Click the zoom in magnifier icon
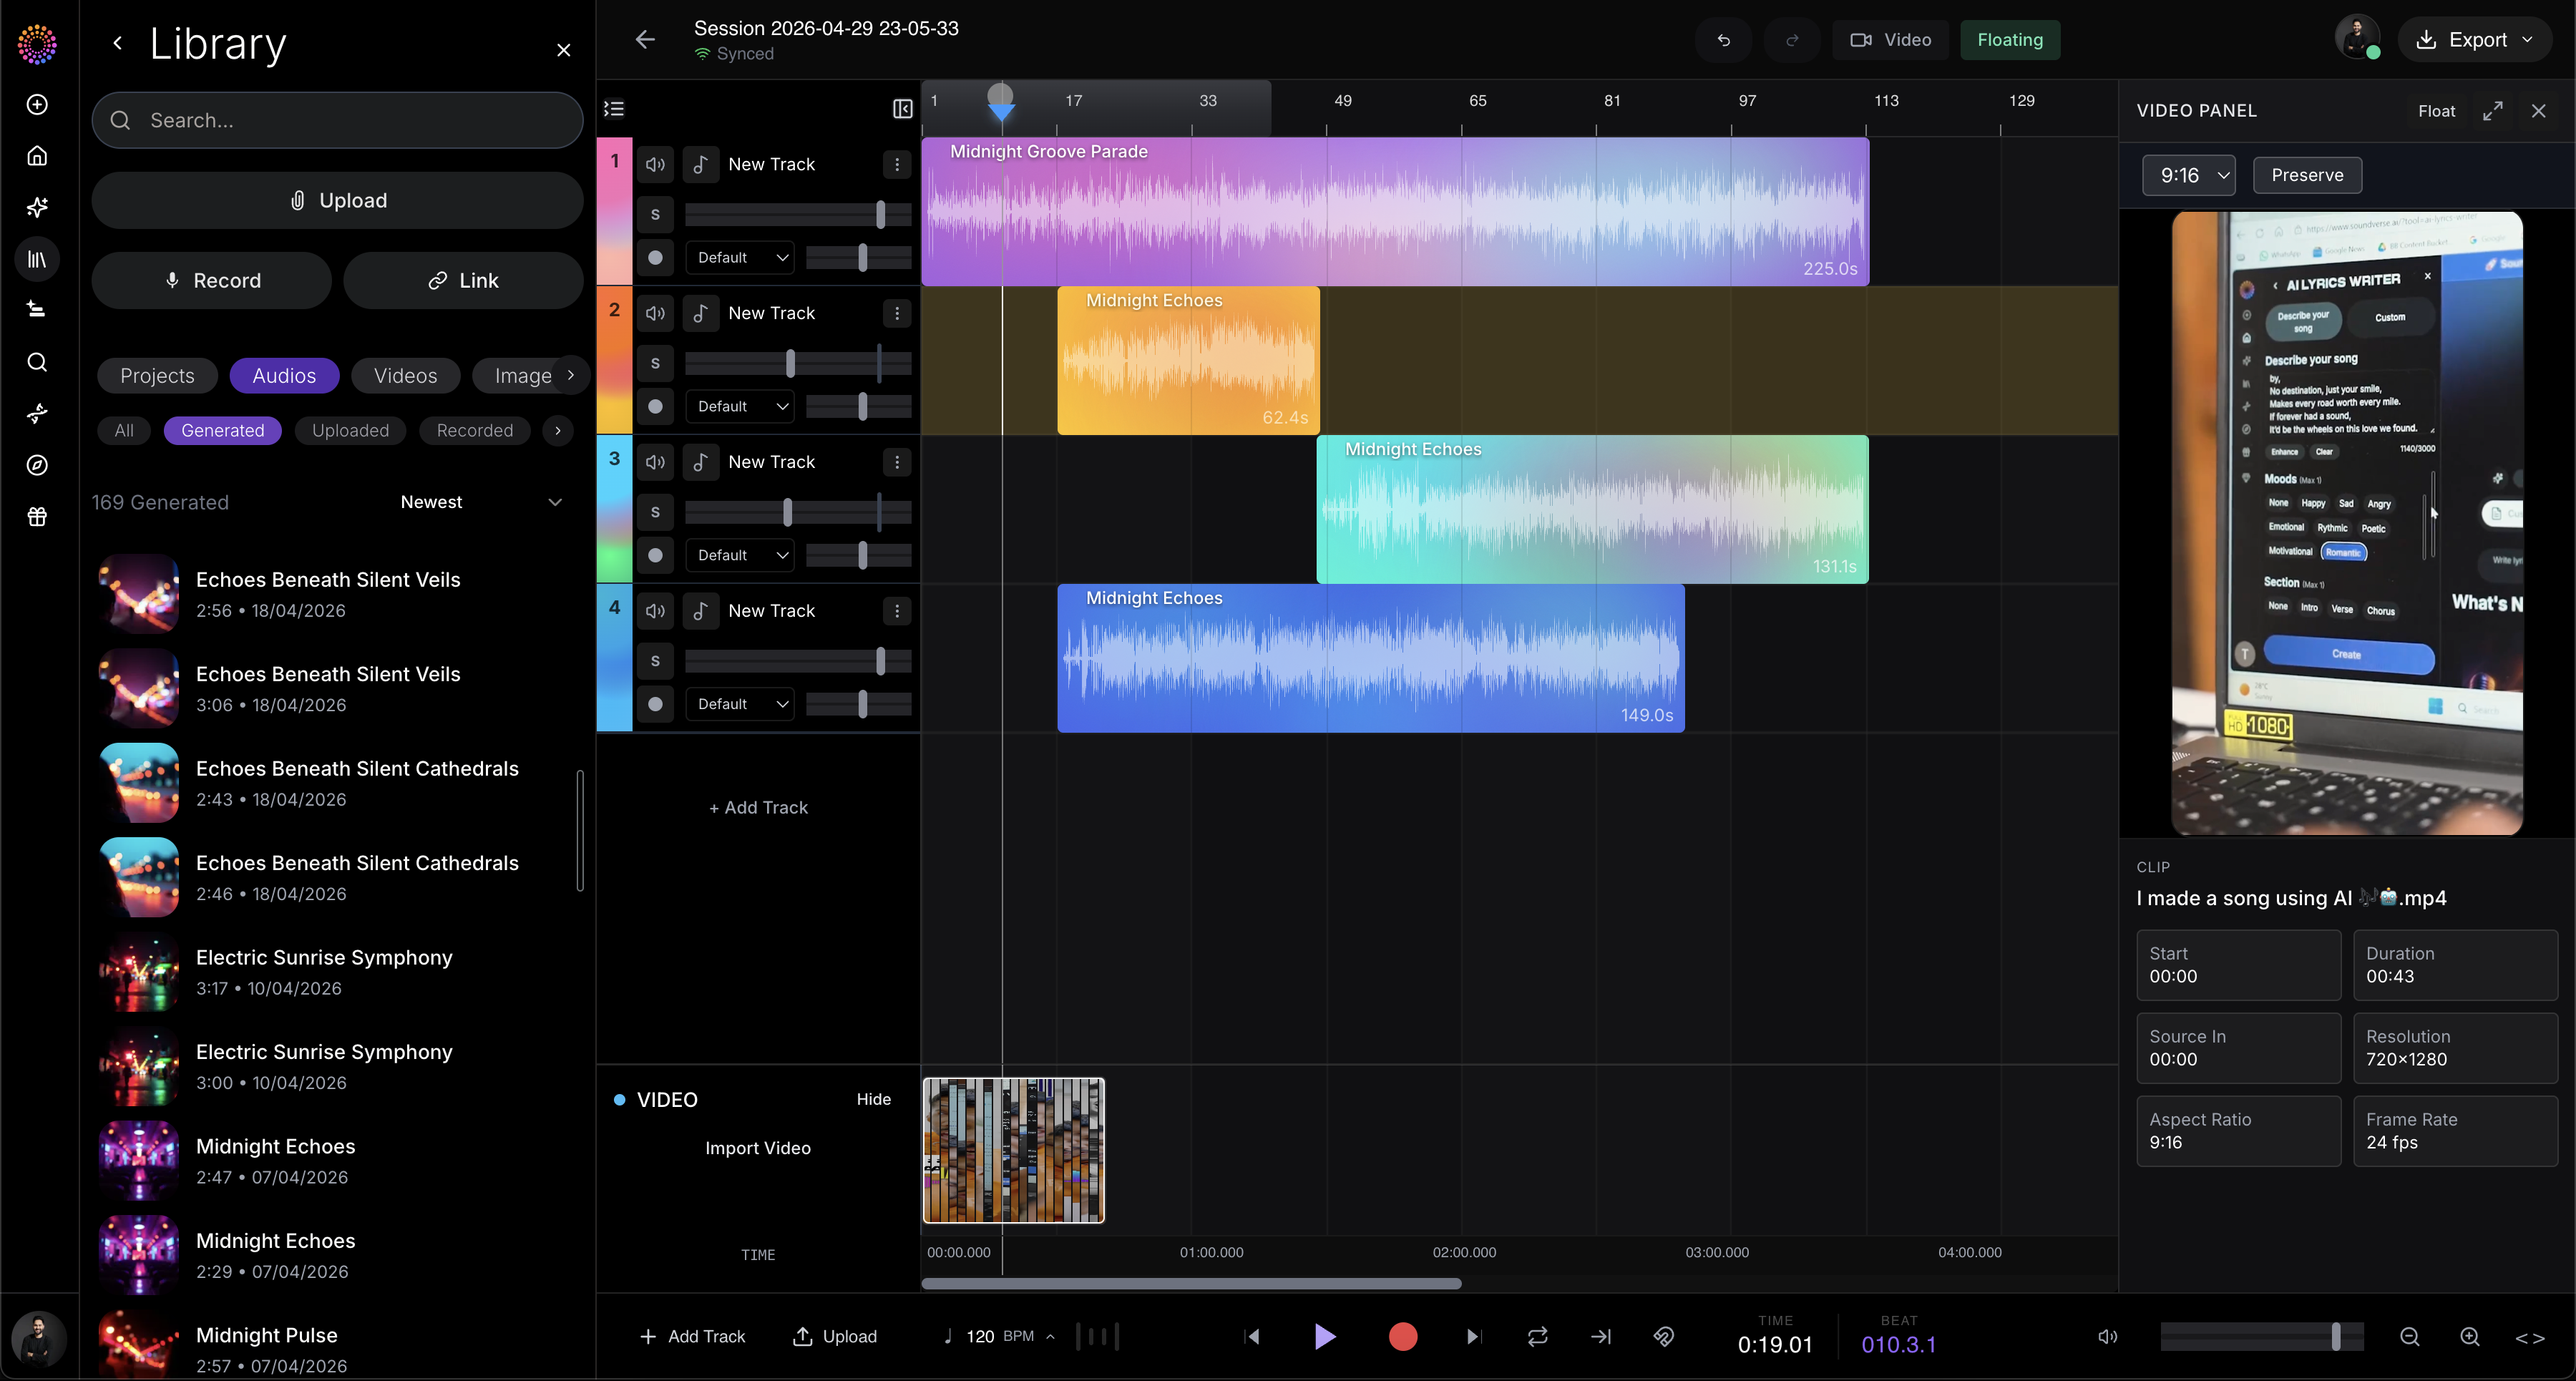The width and height of the screenshot is (2576, 1381). click(x=2470, y=1337)
